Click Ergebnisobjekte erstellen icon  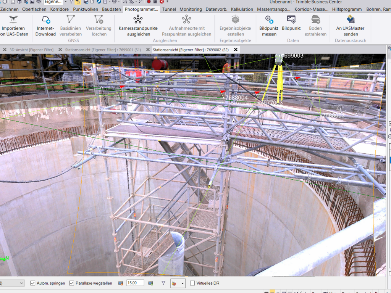pos(235,19)
